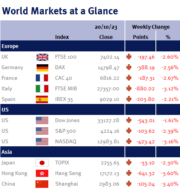Image resolution: width=180 pixels, height=189 pixels.
Task: Click the FTSE MIB index name
Action: pyautogui.click(x=66, y=88)
